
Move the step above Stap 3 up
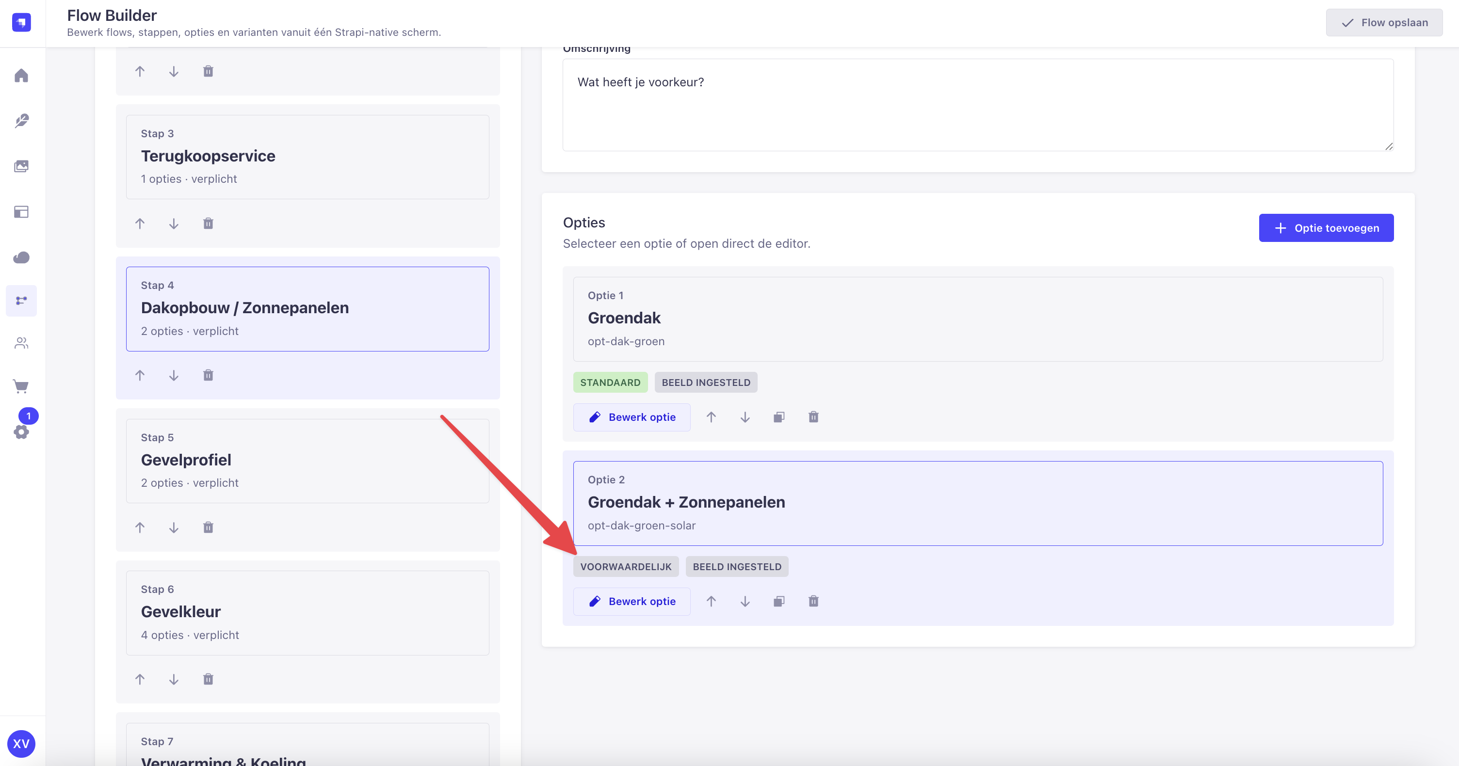(x=140, y=71)
